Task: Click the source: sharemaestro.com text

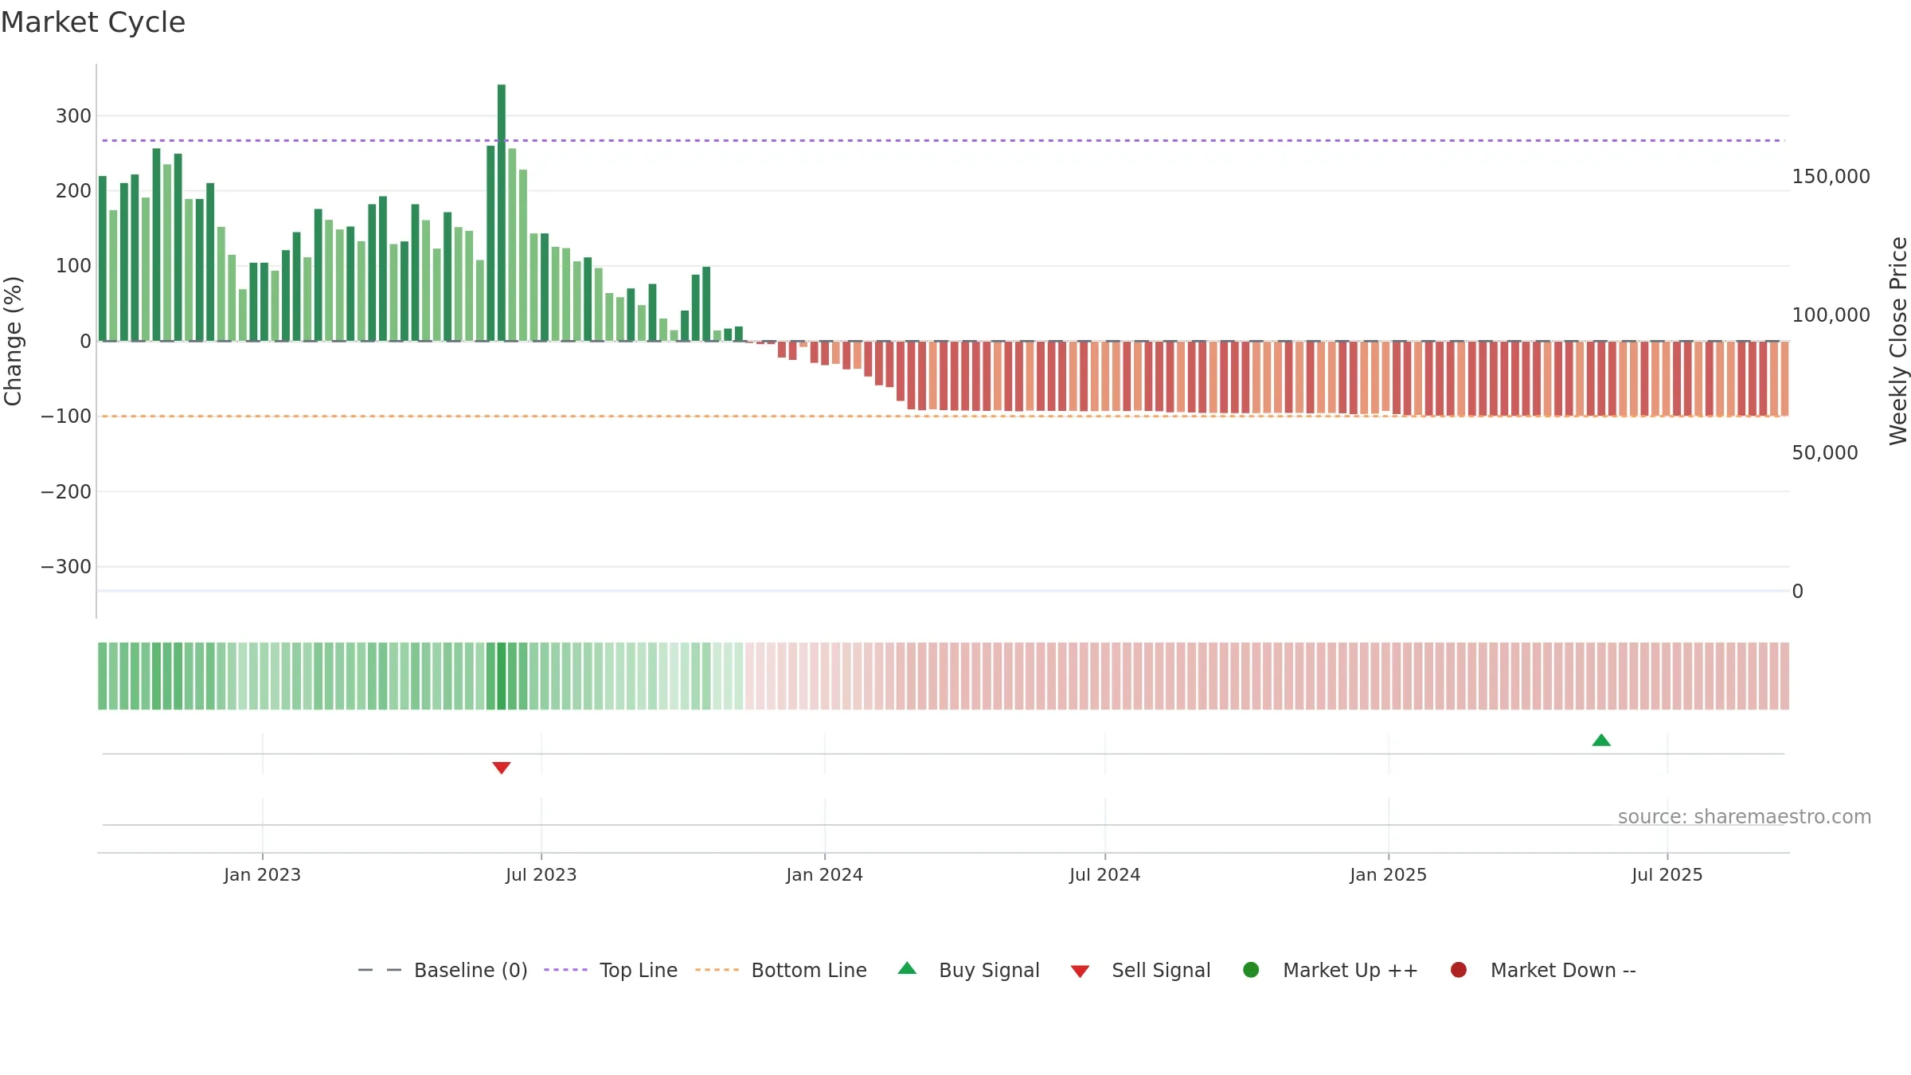Action: [x=1745, y=817]
